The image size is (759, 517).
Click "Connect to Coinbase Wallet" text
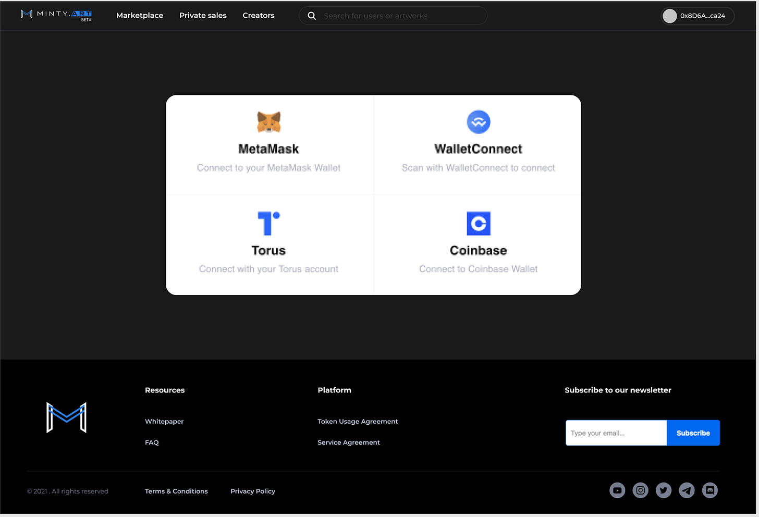coord(478,269)
